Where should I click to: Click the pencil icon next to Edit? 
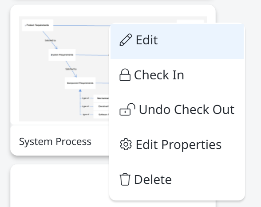(x=126, y=40)
